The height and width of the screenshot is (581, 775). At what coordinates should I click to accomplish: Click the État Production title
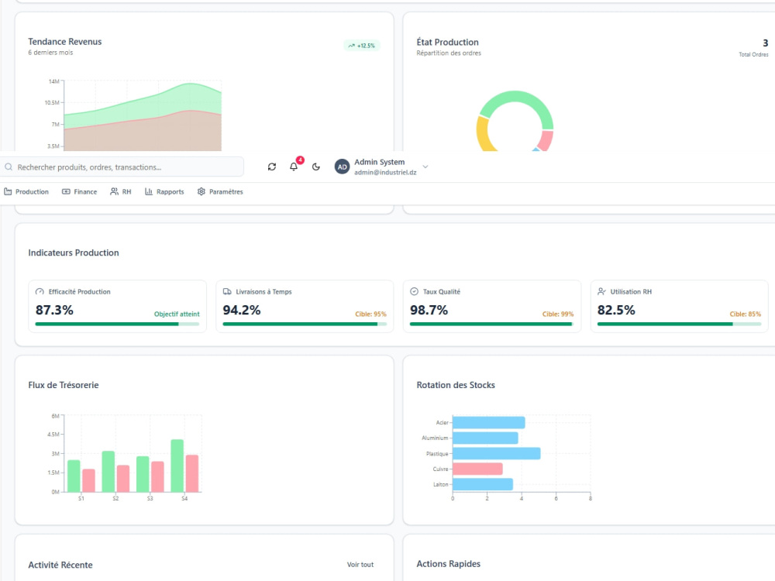447,42
